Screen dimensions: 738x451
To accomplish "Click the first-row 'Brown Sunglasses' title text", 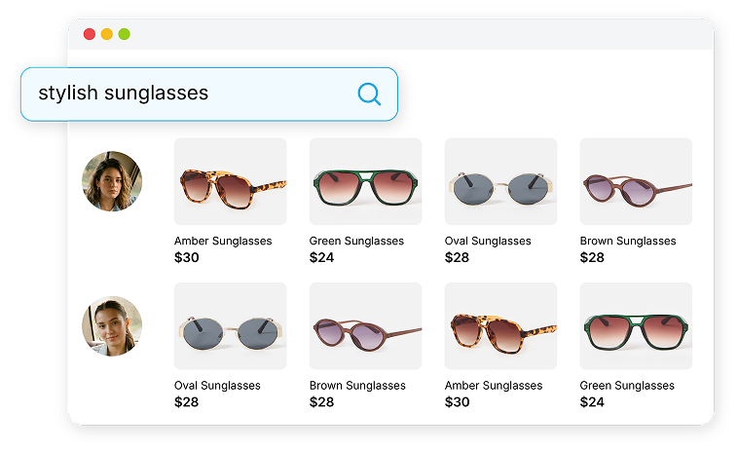I will click(x=628, y=241).
